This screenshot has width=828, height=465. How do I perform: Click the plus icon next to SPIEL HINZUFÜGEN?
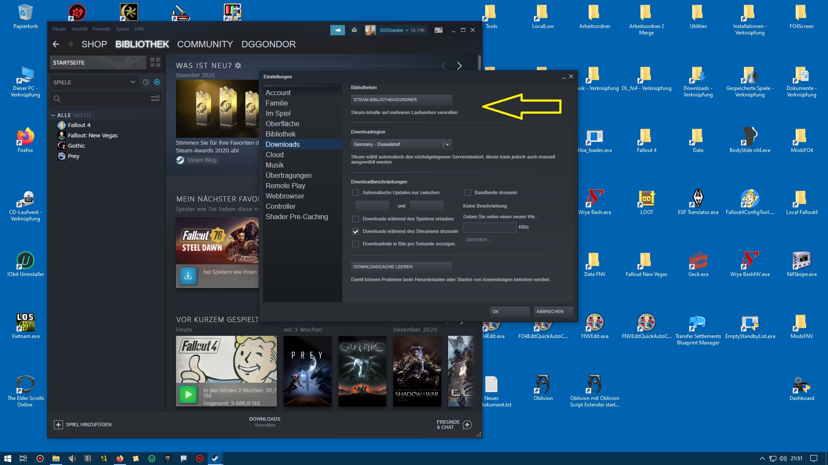point(59,425)
